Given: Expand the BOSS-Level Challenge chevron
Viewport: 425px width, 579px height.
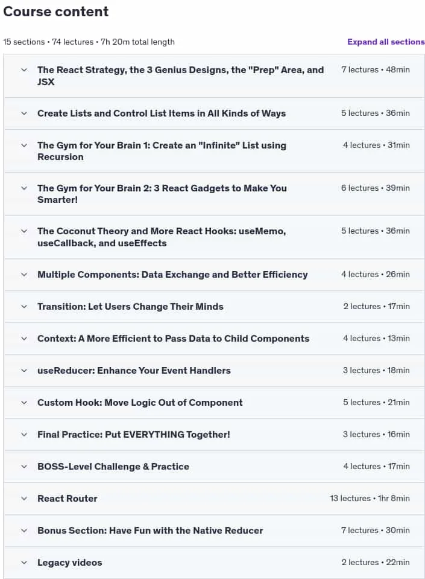Looking at the screenshot, I should click(24, 466).
